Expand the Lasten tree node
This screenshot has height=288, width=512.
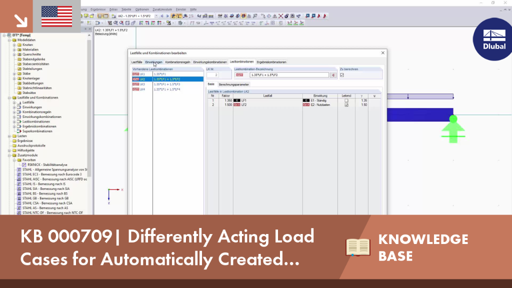tap(9, 136)
